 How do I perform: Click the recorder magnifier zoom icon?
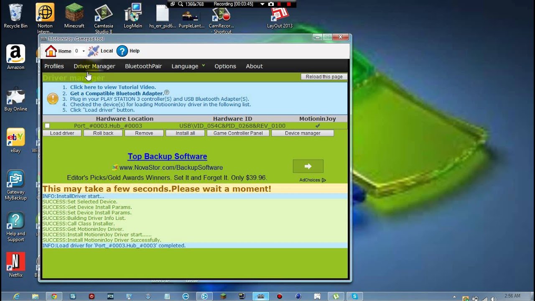tap(181, 4)
